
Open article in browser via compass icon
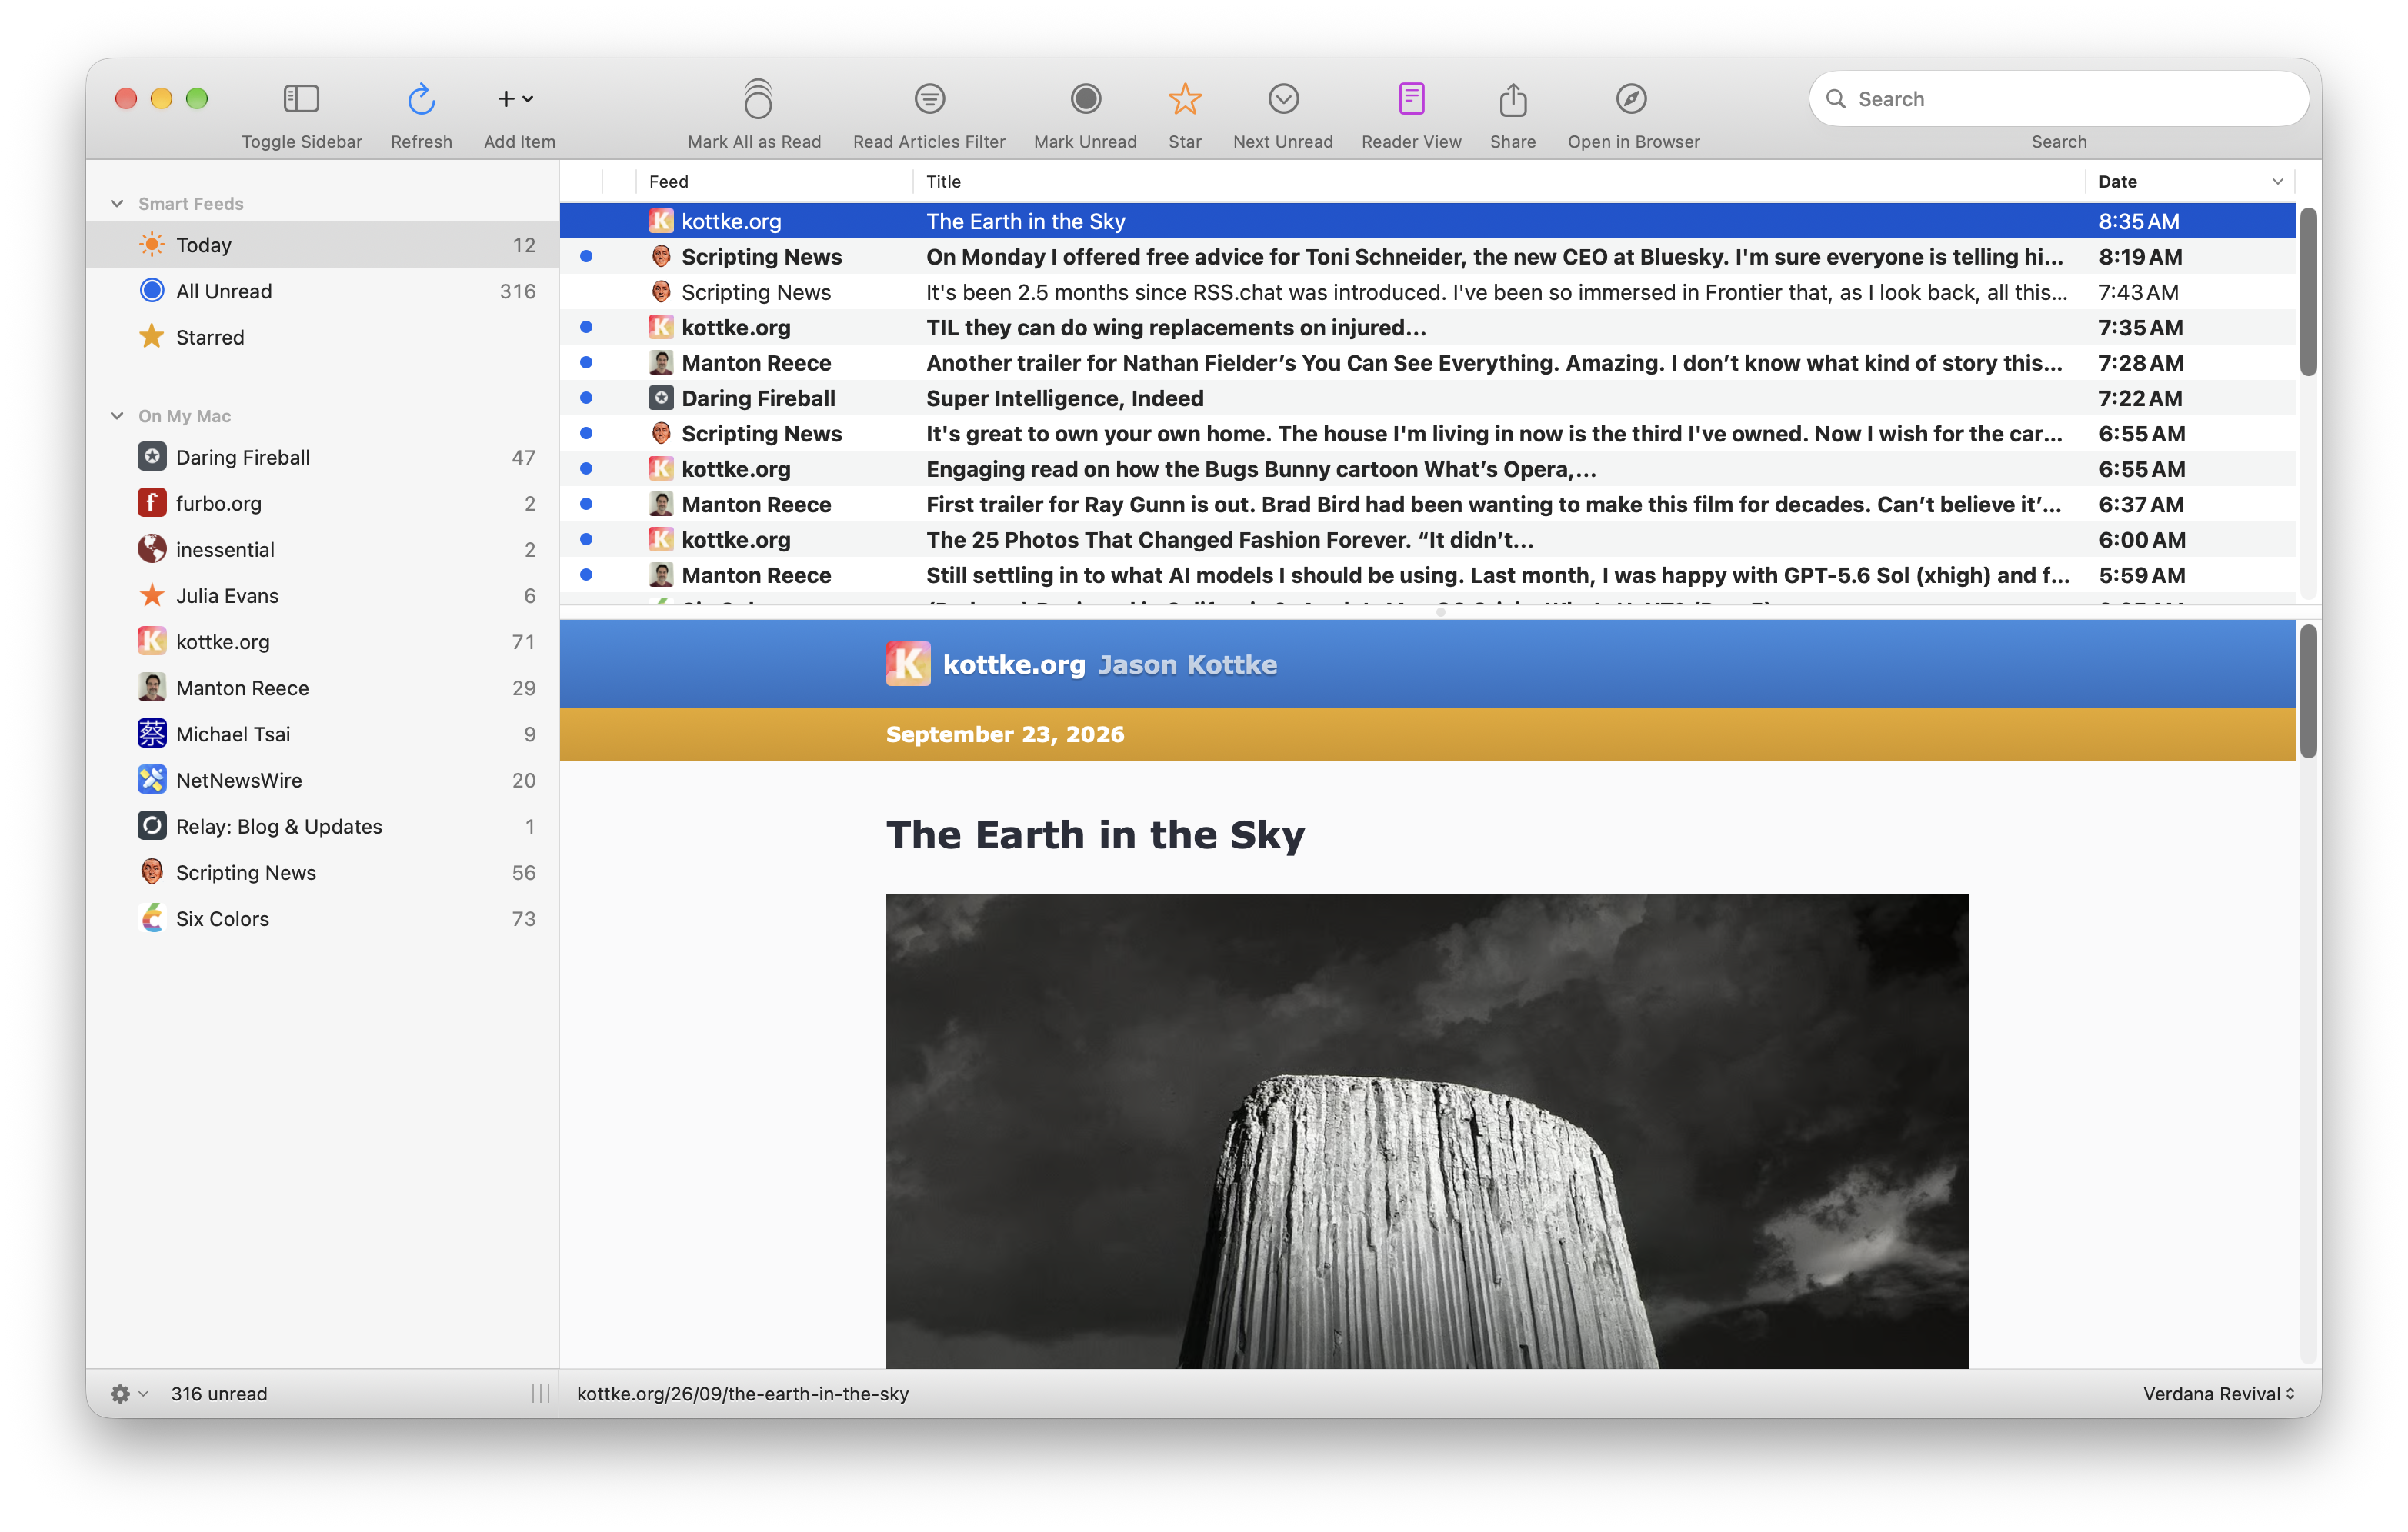[x=1631, y=99]
